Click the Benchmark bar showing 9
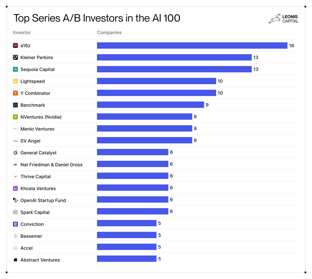312x279 pixels. (x=151, y=105)
